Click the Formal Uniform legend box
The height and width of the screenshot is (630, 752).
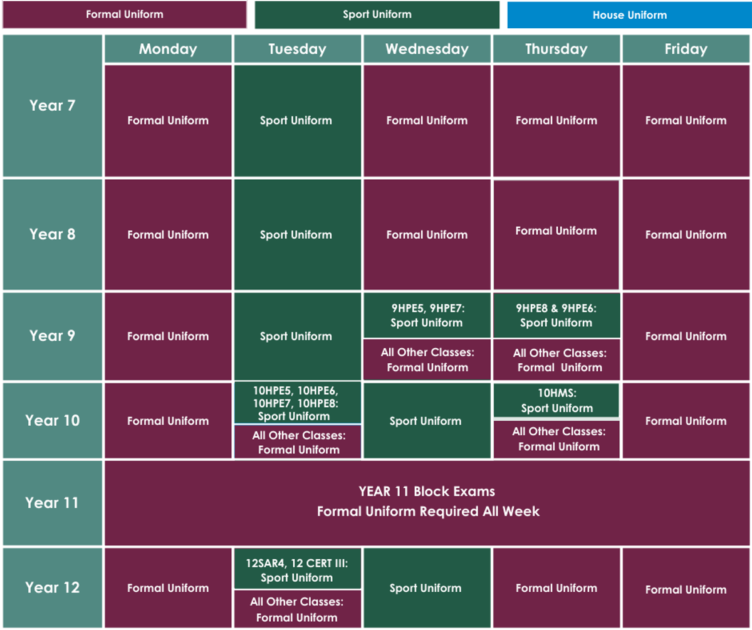point(124,14)
